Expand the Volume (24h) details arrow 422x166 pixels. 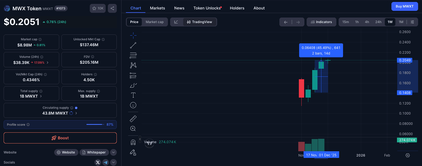click(48, 63)
